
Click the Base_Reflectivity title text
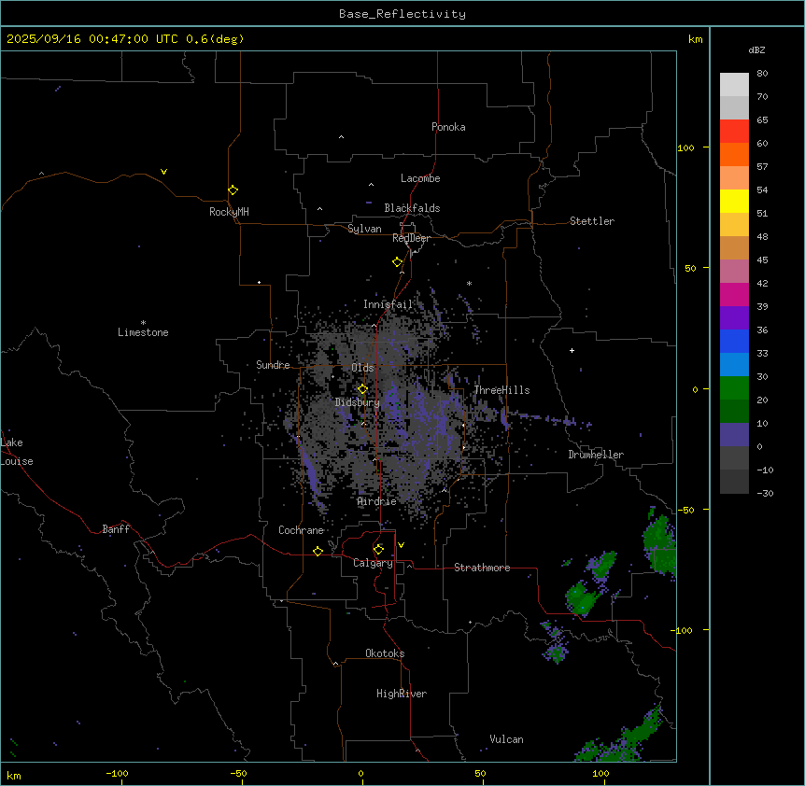pyautogui.click(x=402, y=14)
